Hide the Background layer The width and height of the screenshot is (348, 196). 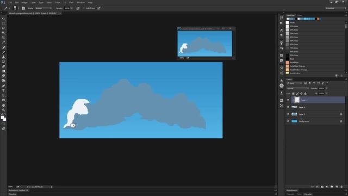tap(288, 121)
